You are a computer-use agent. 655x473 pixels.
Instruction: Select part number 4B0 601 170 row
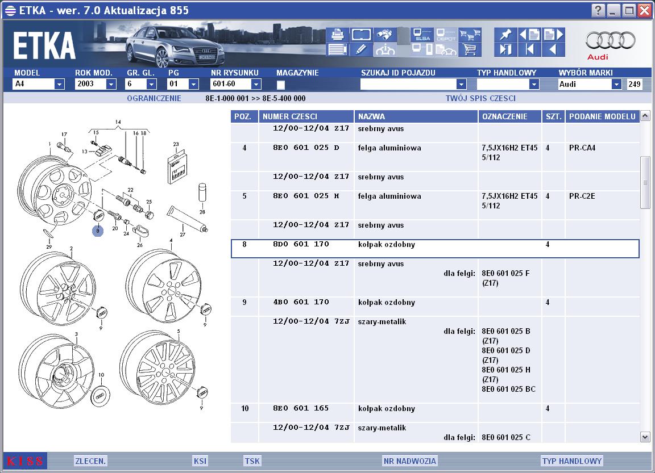(x=435, y=307)
